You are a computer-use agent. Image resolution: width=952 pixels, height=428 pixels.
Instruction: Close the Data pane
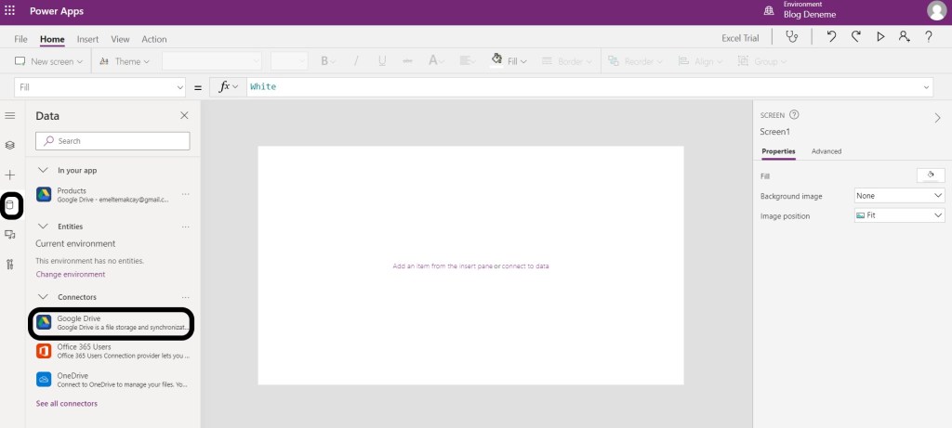184,115
